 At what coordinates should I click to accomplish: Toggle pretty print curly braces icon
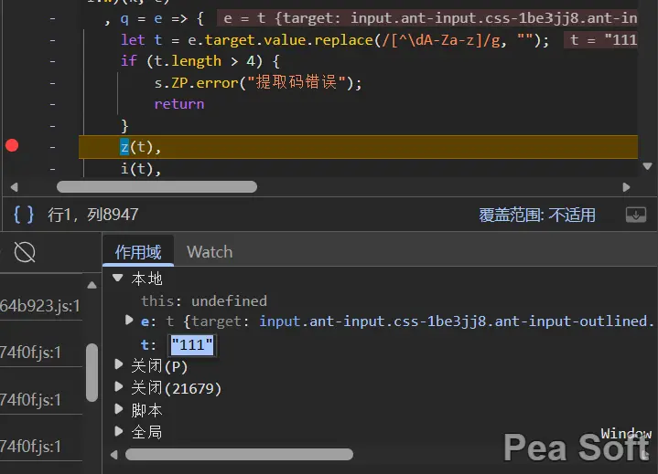click(x=24, y=215)
